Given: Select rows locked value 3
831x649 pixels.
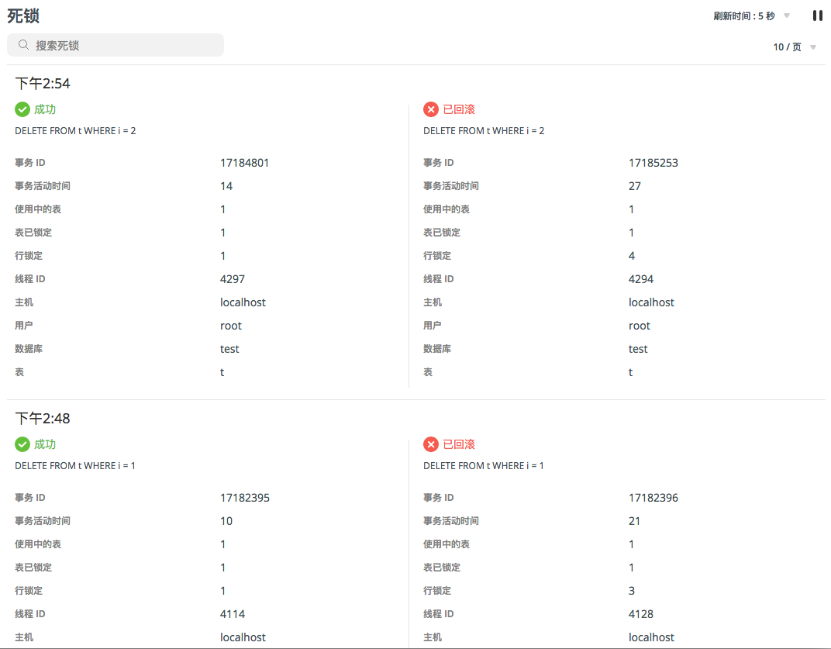Looking at the screenshot, I should pyautogui.click(x=632, y=591).
